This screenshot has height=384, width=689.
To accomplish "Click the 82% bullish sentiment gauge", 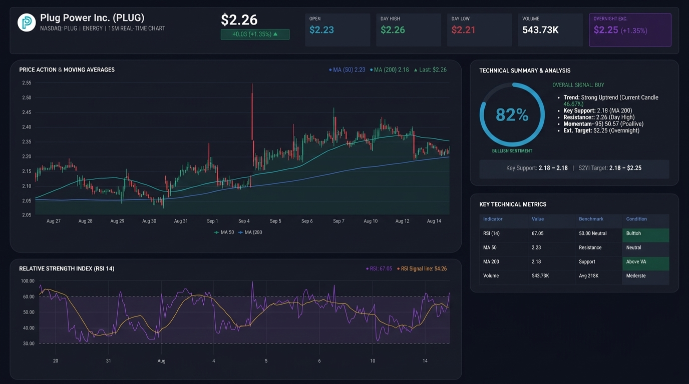I will coord(512,115).
